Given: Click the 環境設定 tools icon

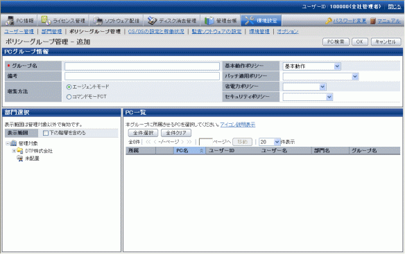Looking at the screenshot, I should (x=249, y=21).
